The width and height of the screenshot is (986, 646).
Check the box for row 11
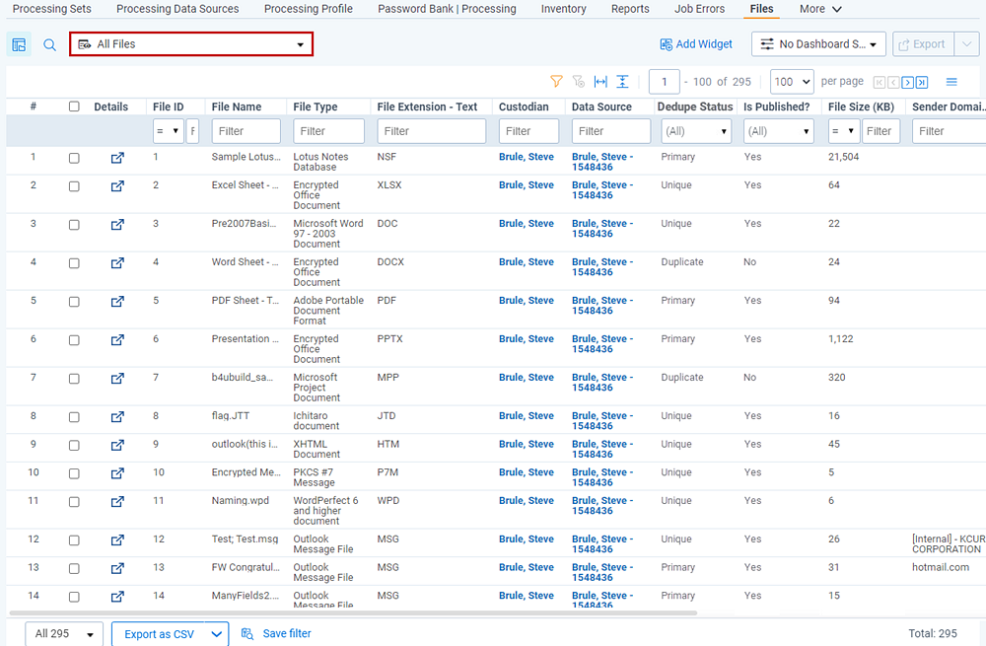(74, 501)
